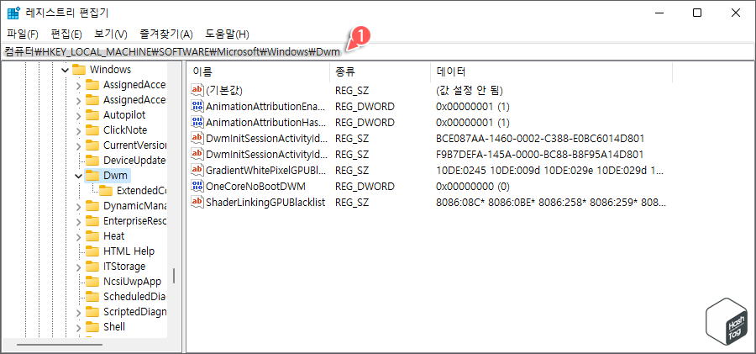Select the EnterpriseResc folder icon
The width and height of the screenshot is (756, 354).
coord(92,221)
